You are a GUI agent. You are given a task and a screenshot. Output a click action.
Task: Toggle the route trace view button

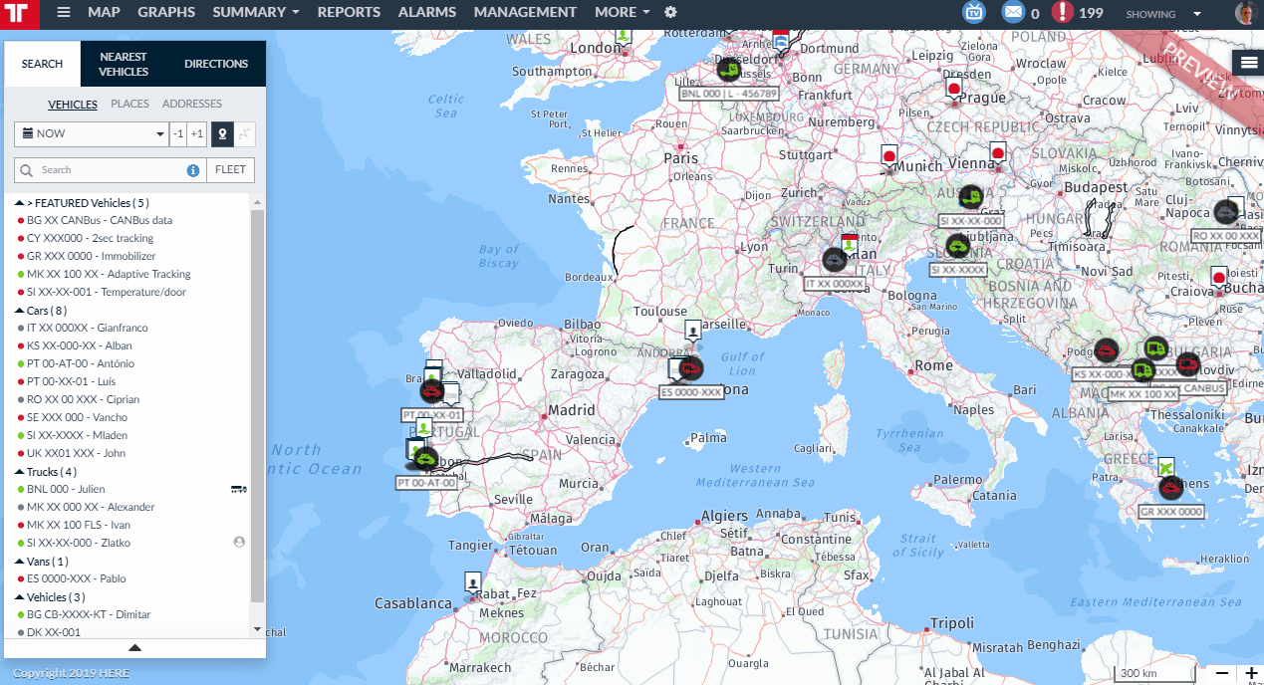coord(245,134)
